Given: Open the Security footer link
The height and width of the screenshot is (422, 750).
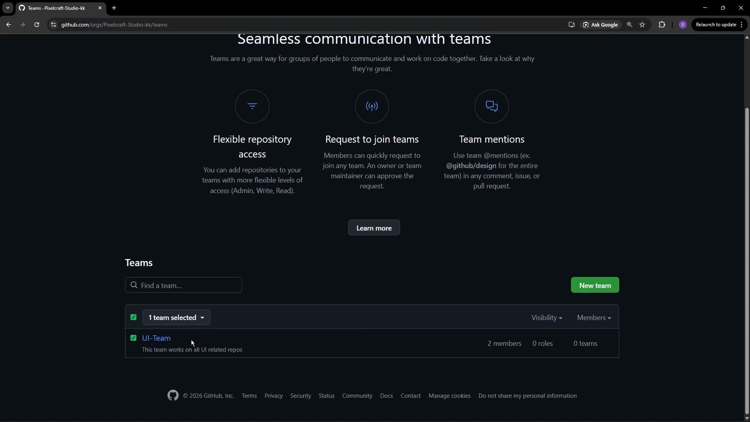Looking at the screenshot, I should pos(301,396).
